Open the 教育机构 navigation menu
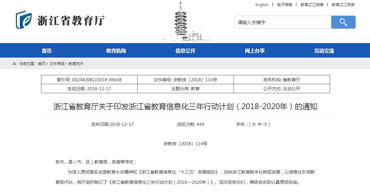370x195 pixels. [x=116, y=51]
